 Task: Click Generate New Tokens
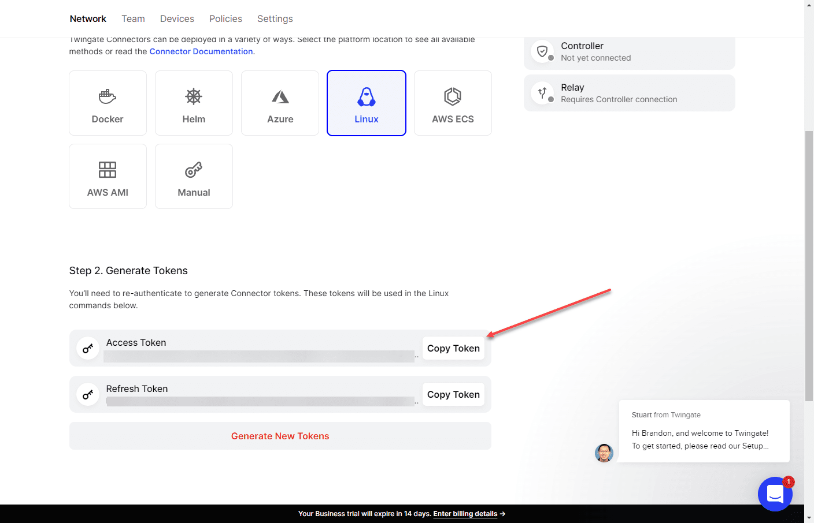[280, 436]
